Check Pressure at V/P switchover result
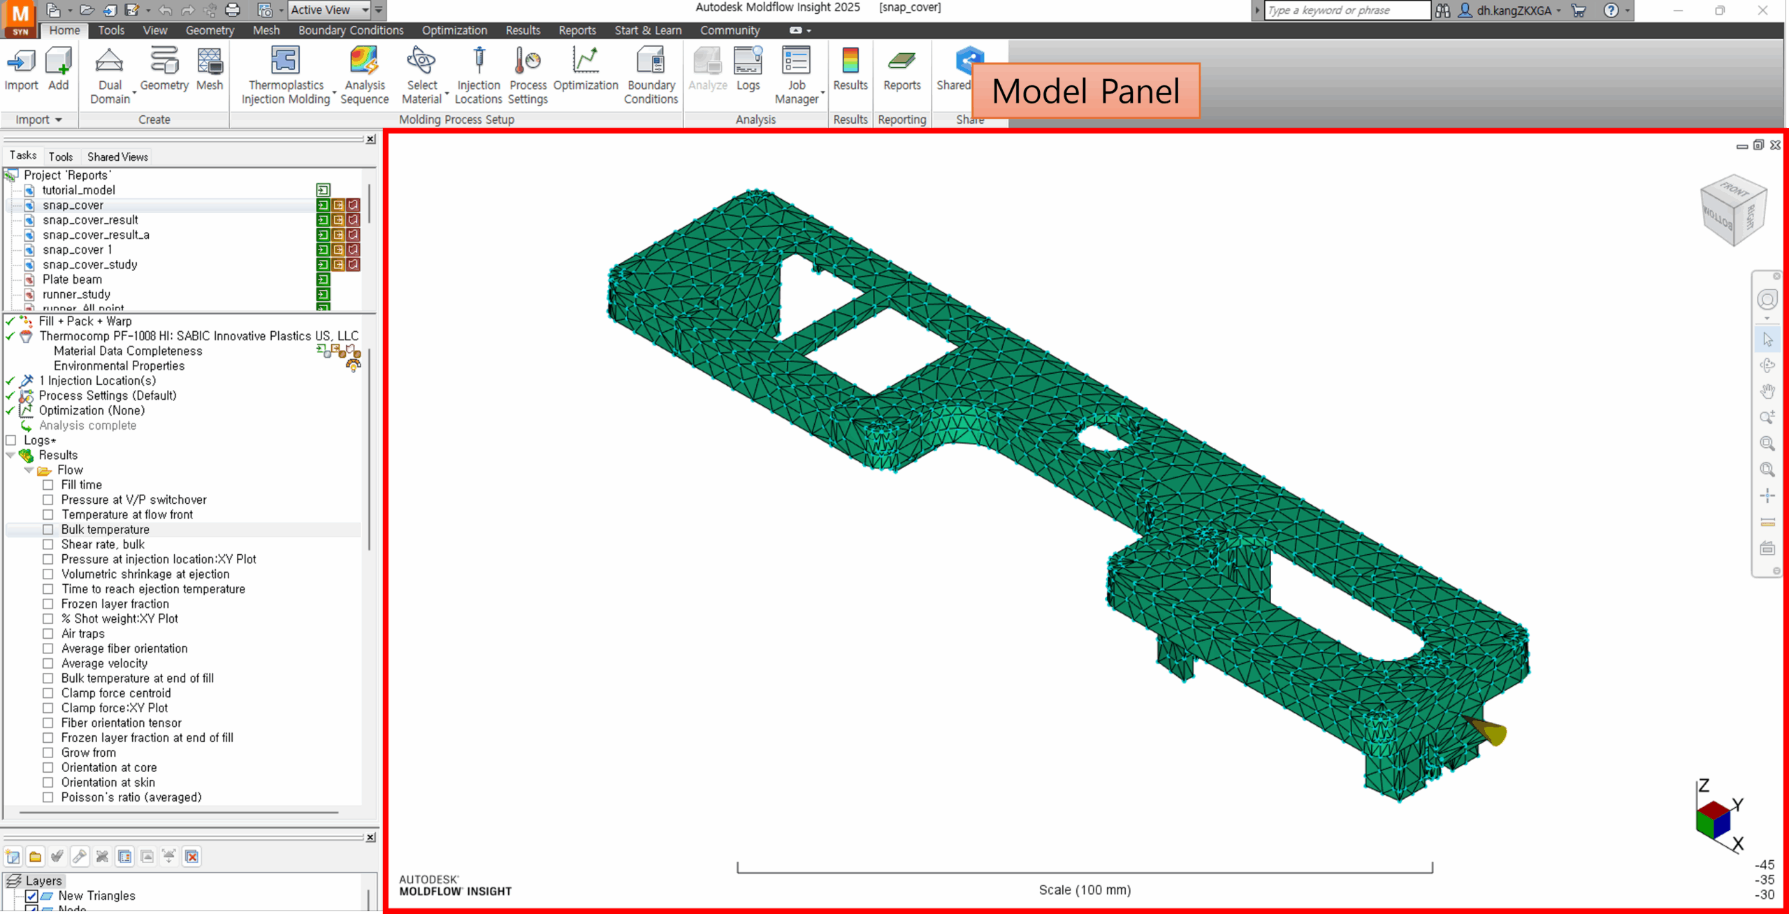This screenshot has width=1789, height=914. tap(48, 500)
